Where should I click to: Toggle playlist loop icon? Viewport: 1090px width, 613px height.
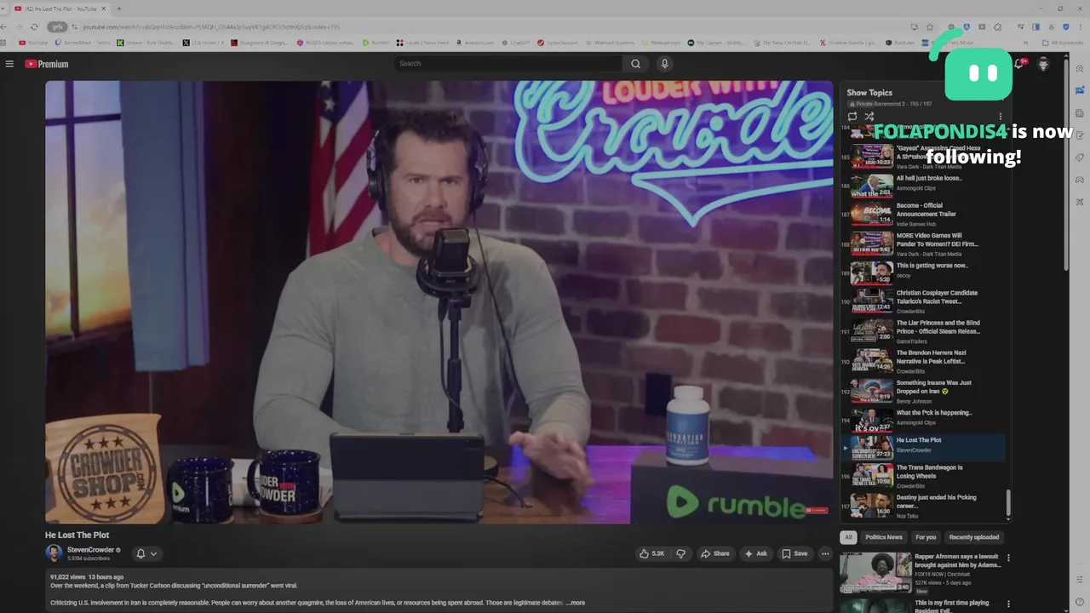(852, 117)
